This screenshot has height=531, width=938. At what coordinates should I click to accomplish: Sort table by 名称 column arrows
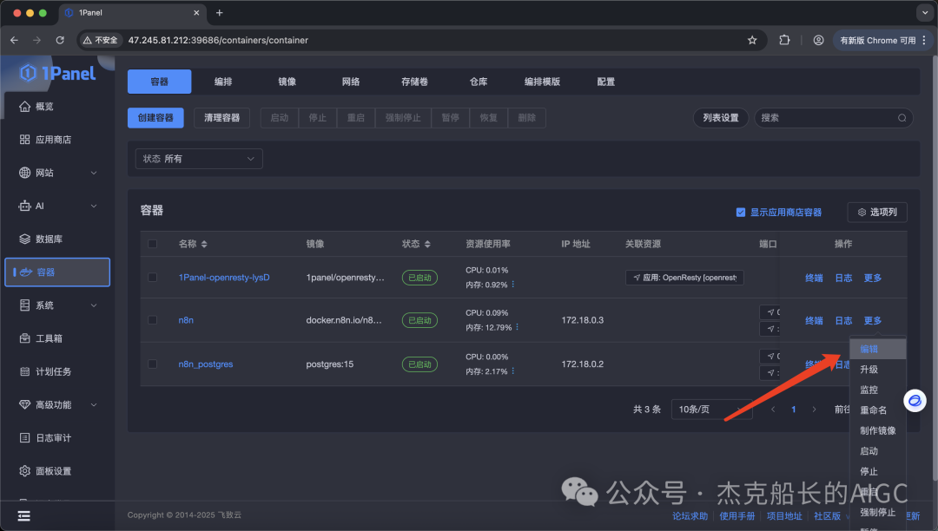[204, 244]
